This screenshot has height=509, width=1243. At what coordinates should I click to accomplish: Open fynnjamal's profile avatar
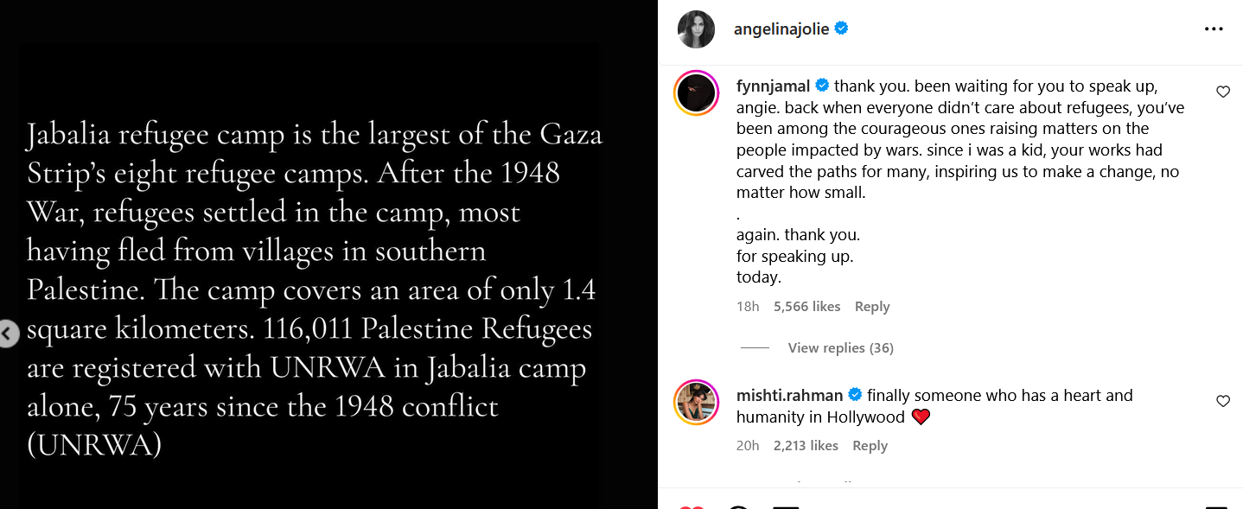(696, 92)
